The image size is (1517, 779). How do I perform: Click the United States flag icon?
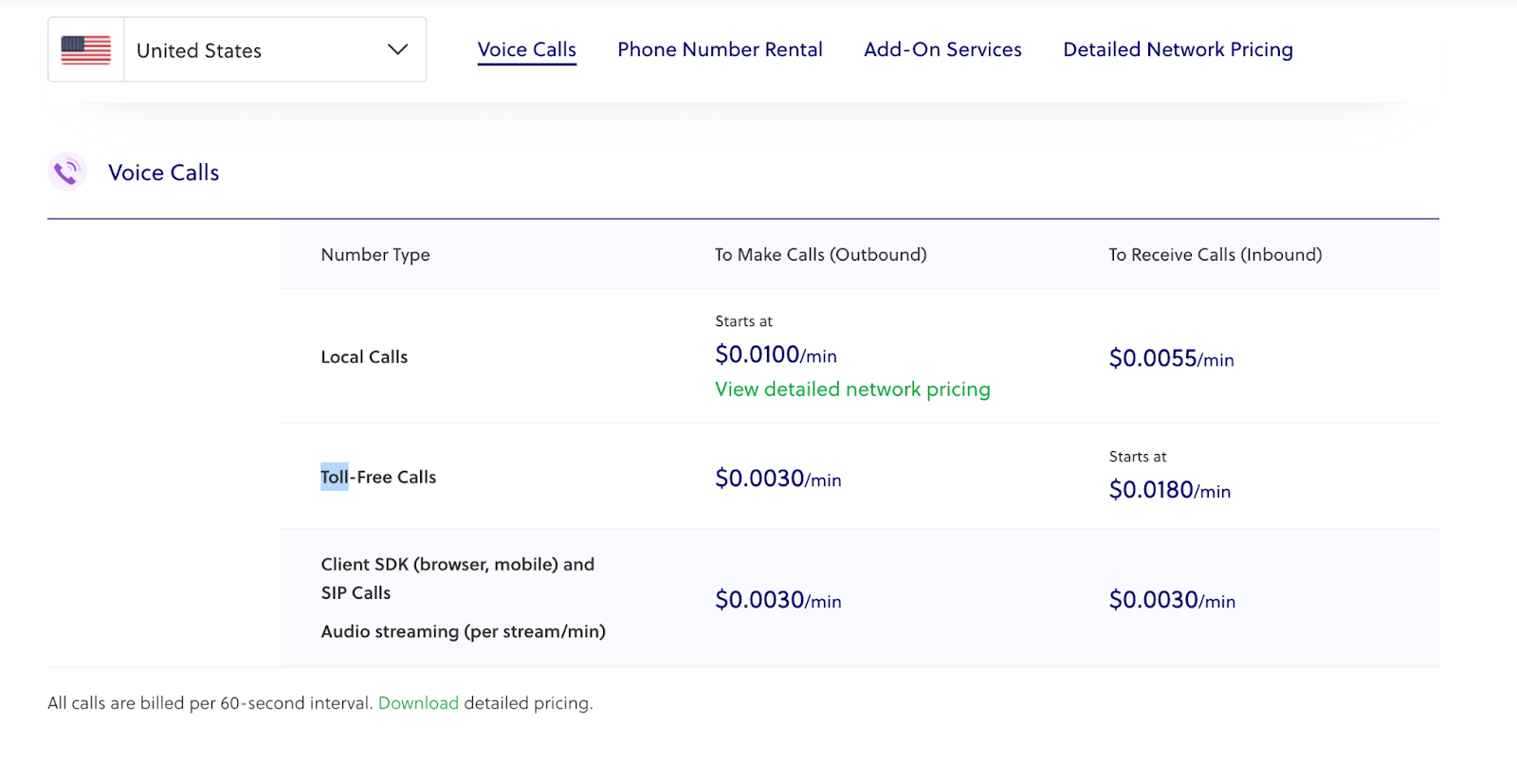point(85,50)
